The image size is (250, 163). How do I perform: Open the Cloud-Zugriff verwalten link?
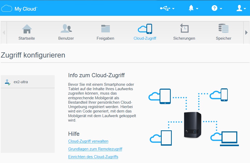88,141
